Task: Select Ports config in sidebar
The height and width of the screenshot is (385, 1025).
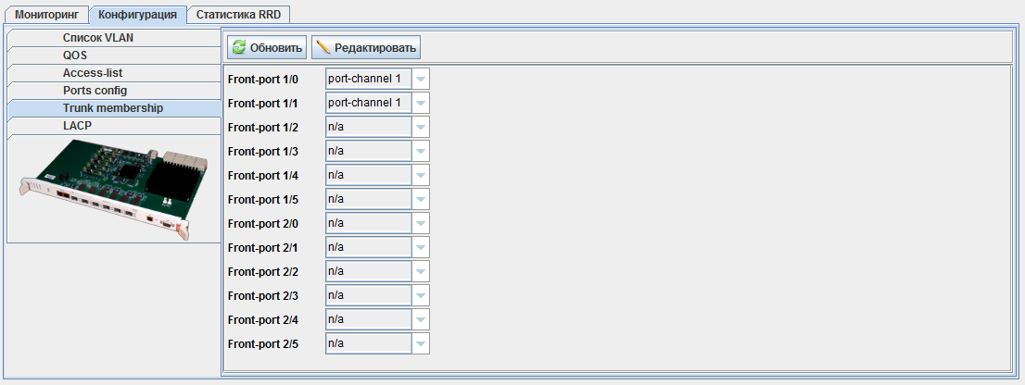Action: 95,91
